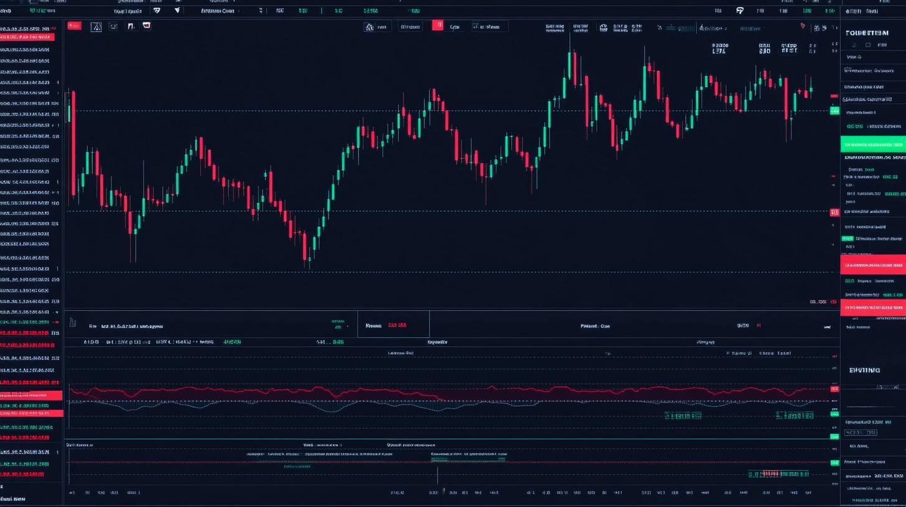Click the red square button above the chart center

click(437, 25)
